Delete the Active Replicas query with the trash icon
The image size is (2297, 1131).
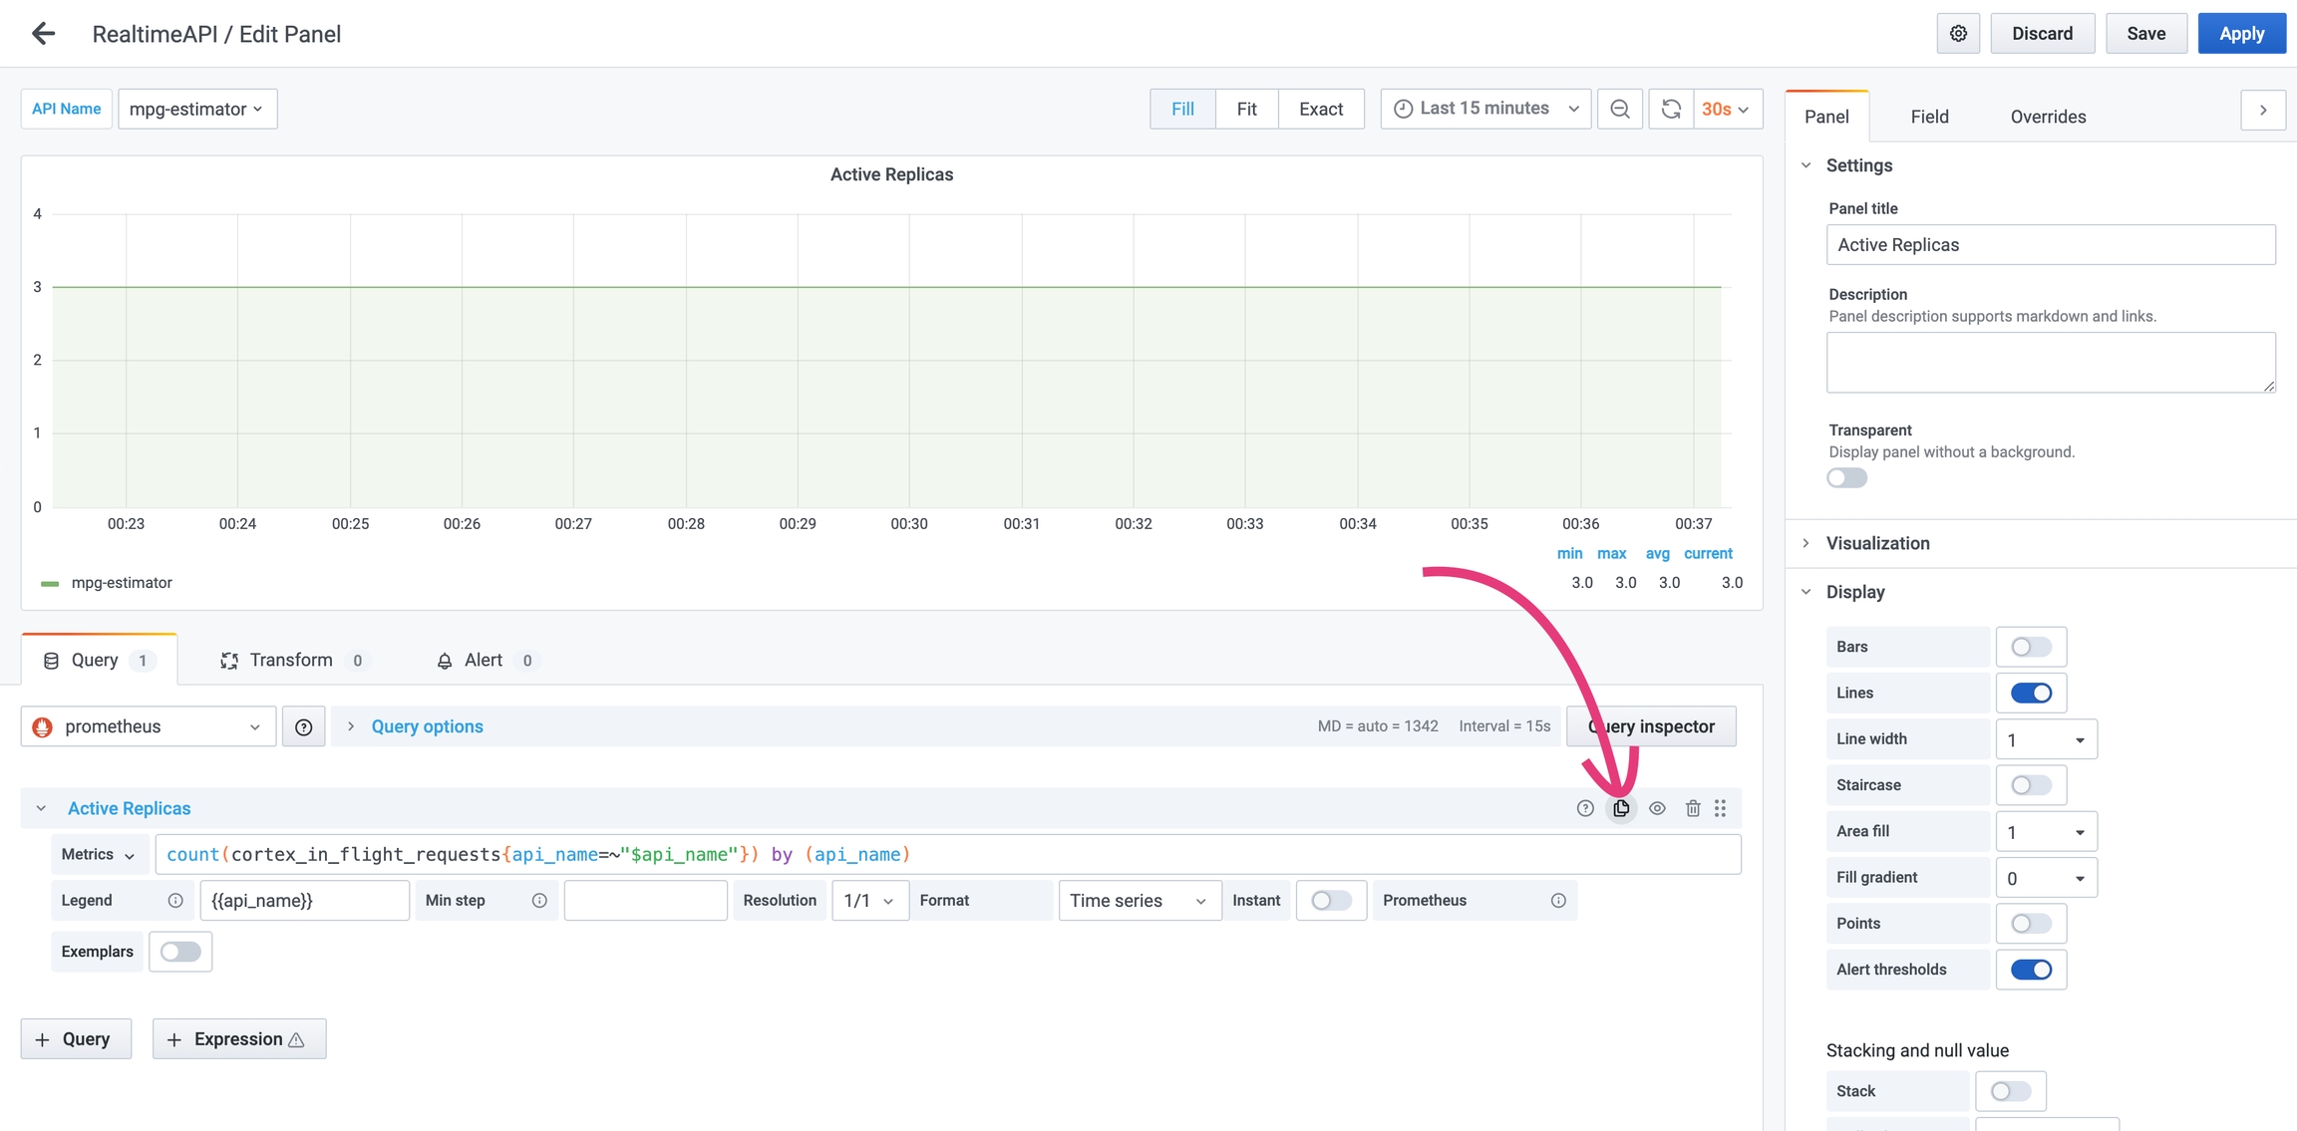[x=1693, y=808]
